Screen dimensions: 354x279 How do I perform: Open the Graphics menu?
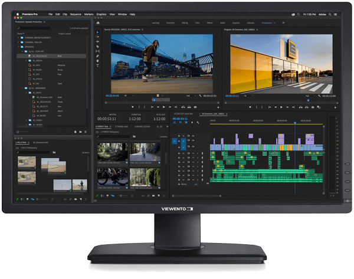point(101,14)
